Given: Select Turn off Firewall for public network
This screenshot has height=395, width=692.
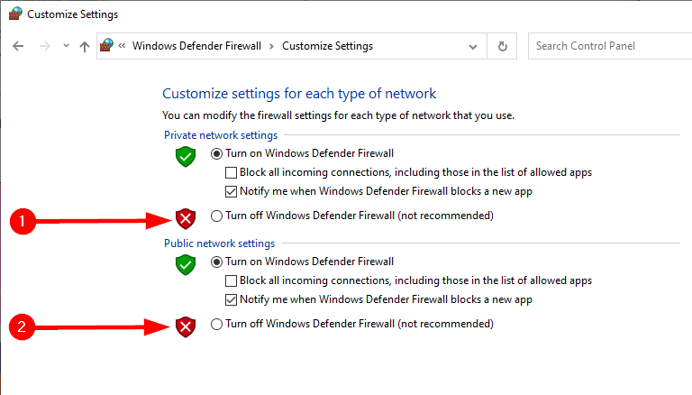Looking at the screenshot, I should [216, 325].
